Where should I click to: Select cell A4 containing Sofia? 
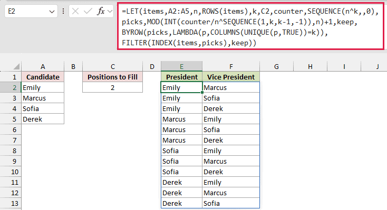pos(43,108)
